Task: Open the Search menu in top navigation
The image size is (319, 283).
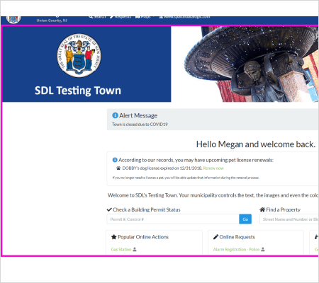Action: click(x=97, y=17)
